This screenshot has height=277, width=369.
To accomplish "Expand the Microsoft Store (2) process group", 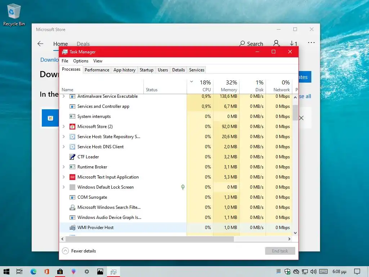I will (63, 127).
